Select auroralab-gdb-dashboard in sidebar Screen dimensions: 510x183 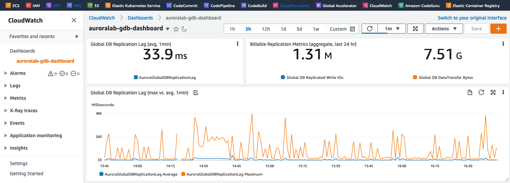click(x=45, y=61)
